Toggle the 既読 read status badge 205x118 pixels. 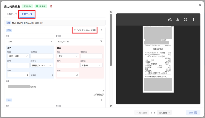tap(27, 6)
